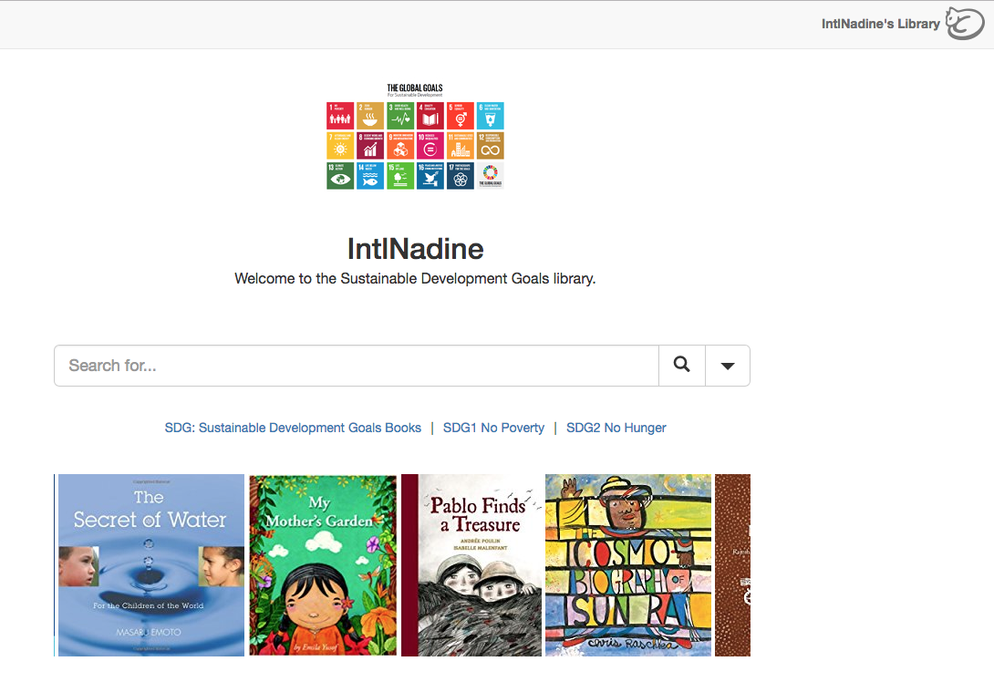
Task: Open SDG: Sustainable Development Goals Books link
Action: point(293,428)
